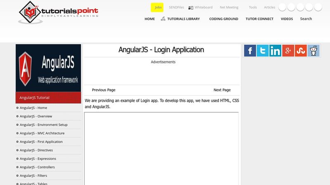Open AngularJS - Controllers chapter
This screenshot has height=185, width=330.
click(x=37, y=167)
